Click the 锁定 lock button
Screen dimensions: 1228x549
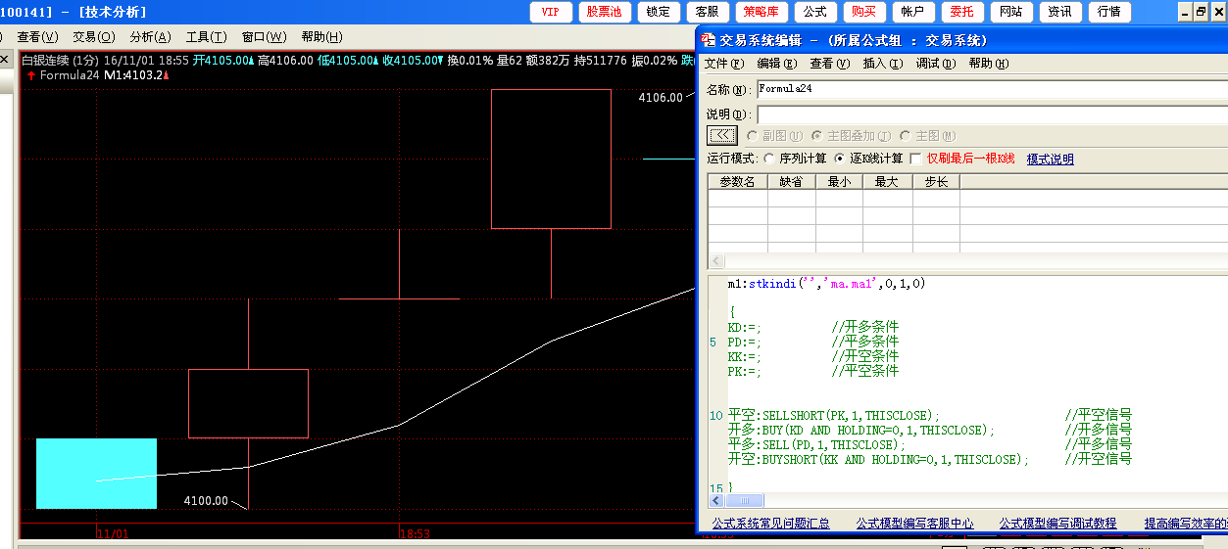(x=659, y=12)
